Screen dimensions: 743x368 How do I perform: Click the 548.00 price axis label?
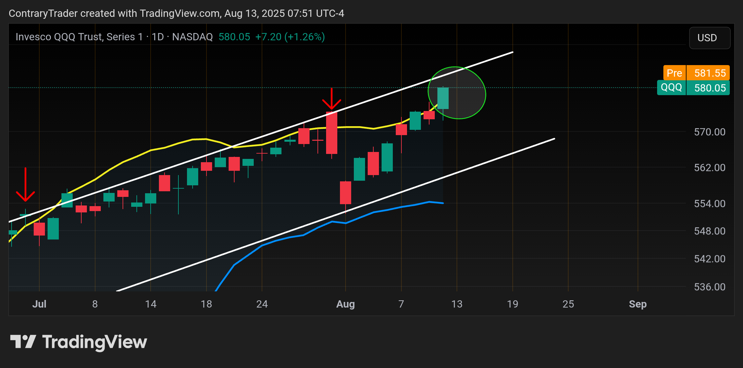click(710, 231)
